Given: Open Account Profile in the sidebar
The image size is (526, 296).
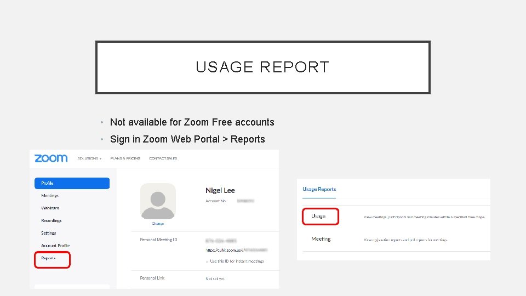Looking at the screenshot, I should pyautogui.click(x=55, y=246).
